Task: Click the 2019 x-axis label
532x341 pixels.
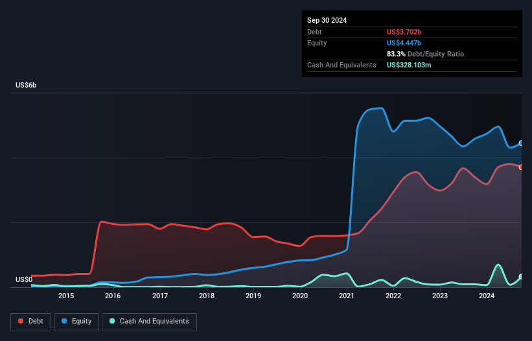Action: 253,296
